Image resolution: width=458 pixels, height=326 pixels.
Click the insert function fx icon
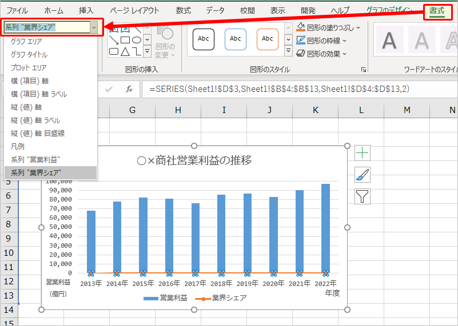pyautogui.click(x=129, y=89)
